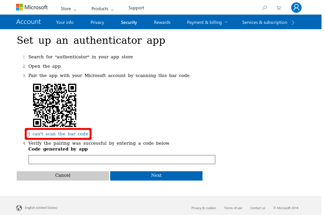Expand the Store dropdown
This screenshot has width=325, height=215.
[x=68, y=9]
